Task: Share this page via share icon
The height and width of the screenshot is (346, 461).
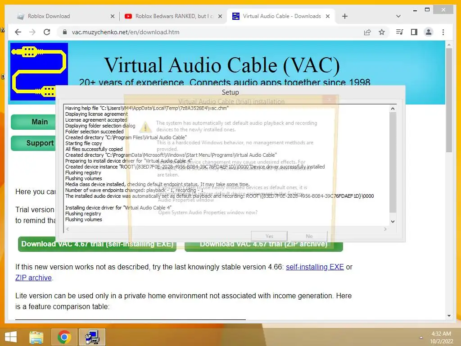Action: tap(367, 32)
